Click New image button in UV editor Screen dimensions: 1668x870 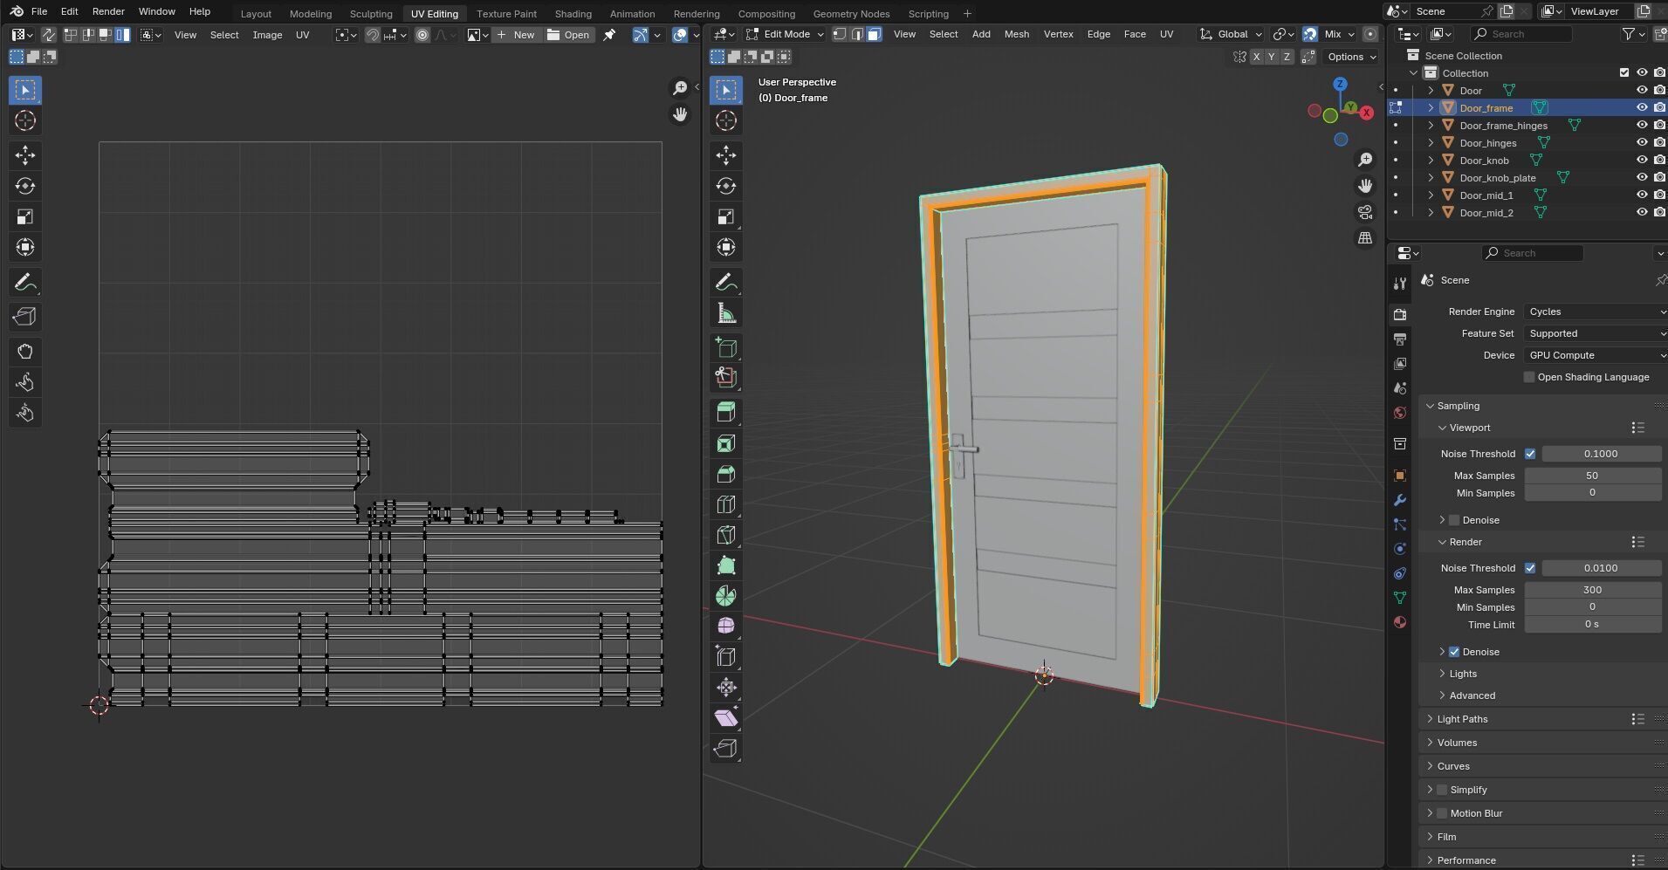(x=515, y=35)
